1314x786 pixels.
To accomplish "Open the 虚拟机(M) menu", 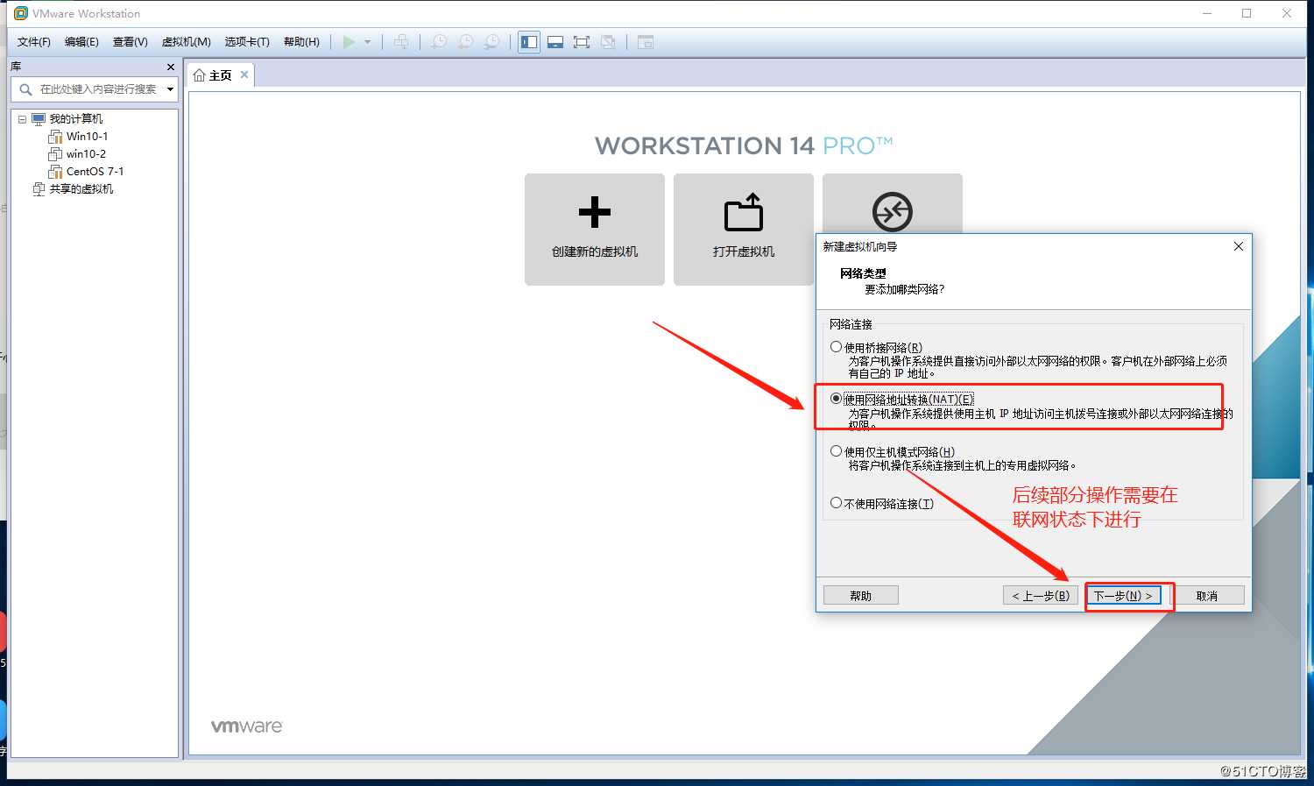I will point(186,42).
